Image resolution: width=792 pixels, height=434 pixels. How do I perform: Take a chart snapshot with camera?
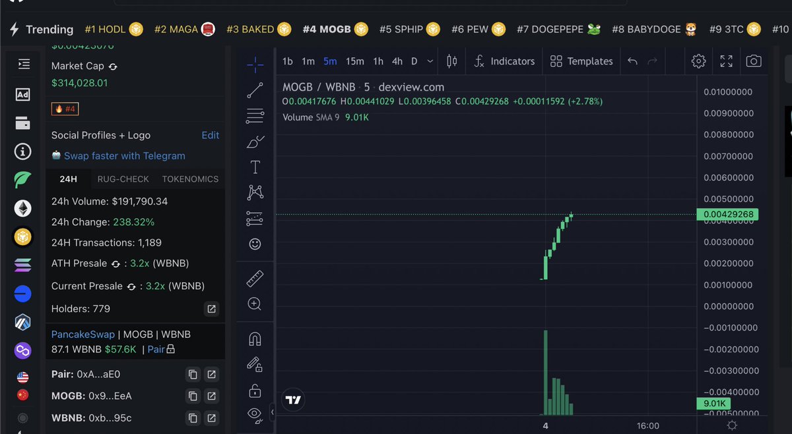(x=754, y=61)
